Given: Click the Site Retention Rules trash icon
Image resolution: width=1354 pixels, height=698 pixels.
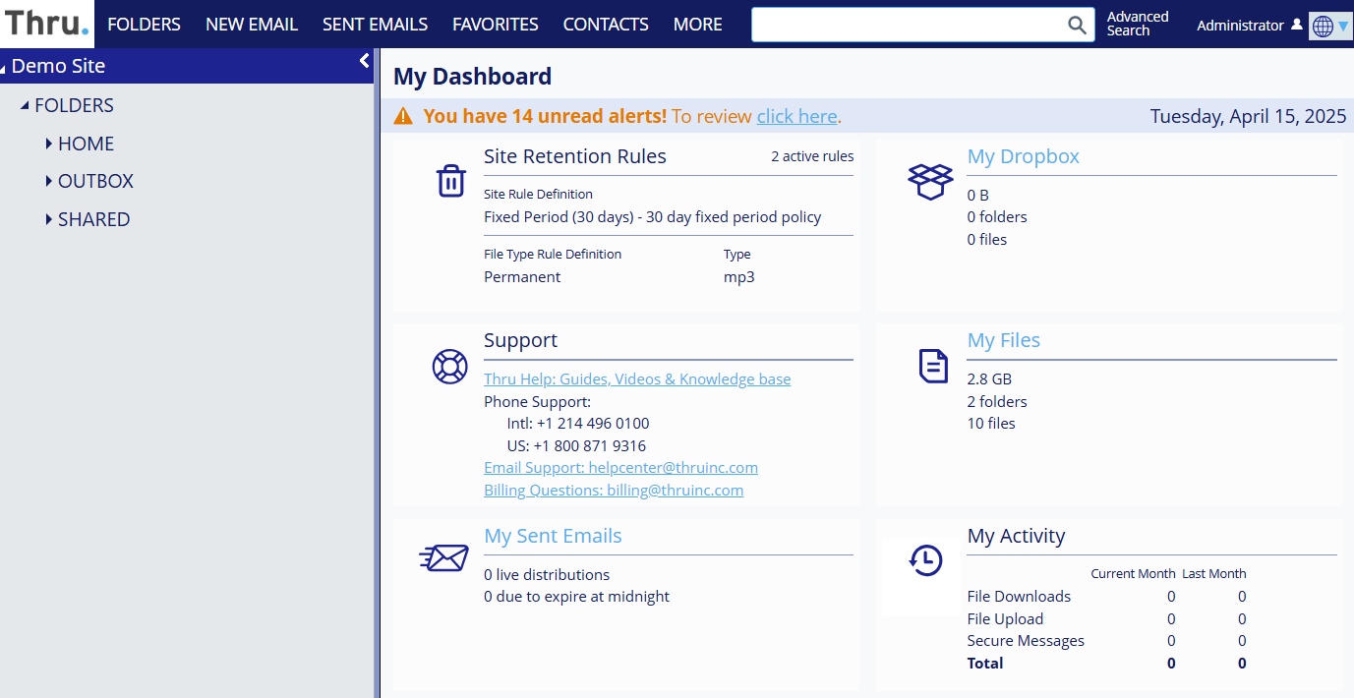Looking at the screenshot, I should (450, 181).
